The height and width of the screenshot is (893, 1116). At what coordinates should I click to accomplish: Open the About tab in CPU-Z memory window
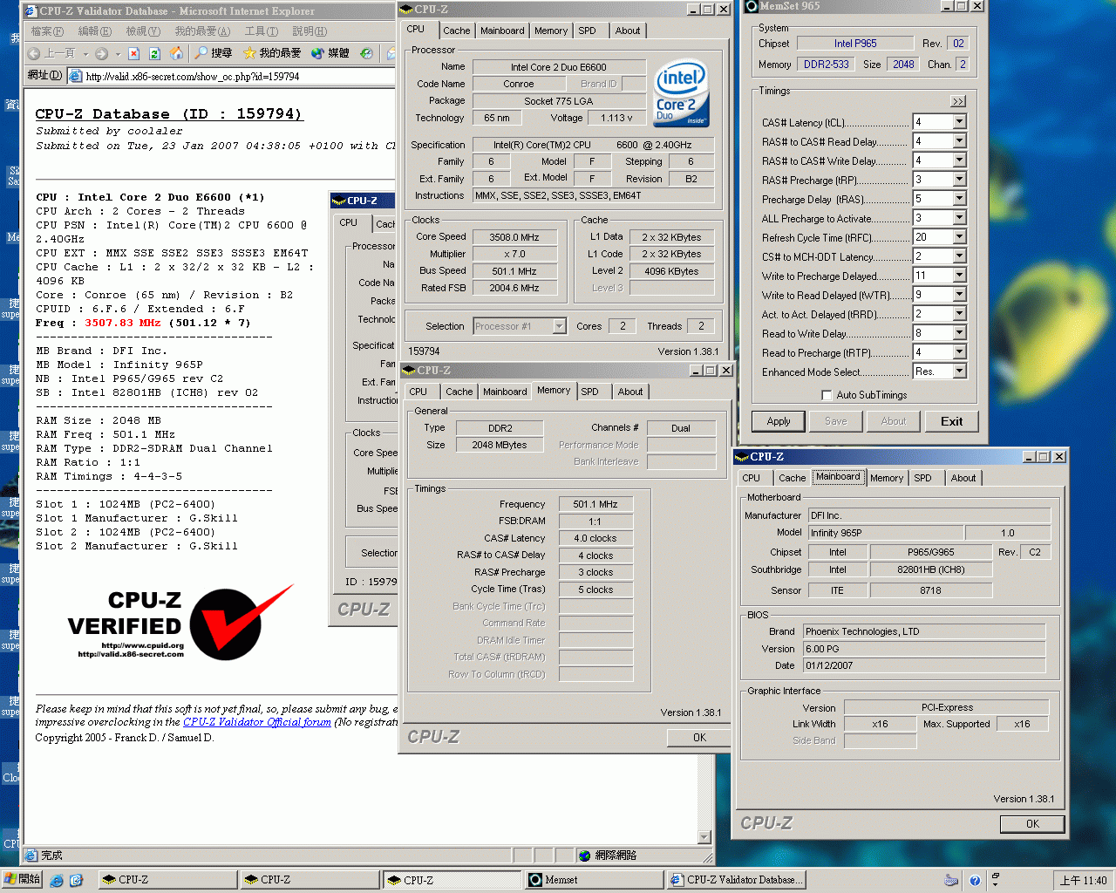click(630, 392)
